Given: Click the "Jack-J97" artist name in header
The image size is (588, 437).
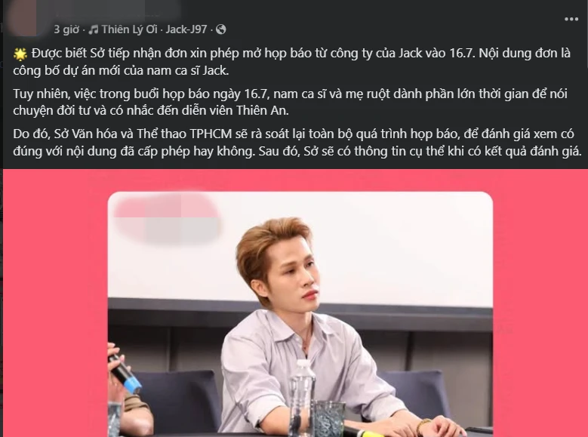Looking at the screenshot, I should [x=186, y=29].
